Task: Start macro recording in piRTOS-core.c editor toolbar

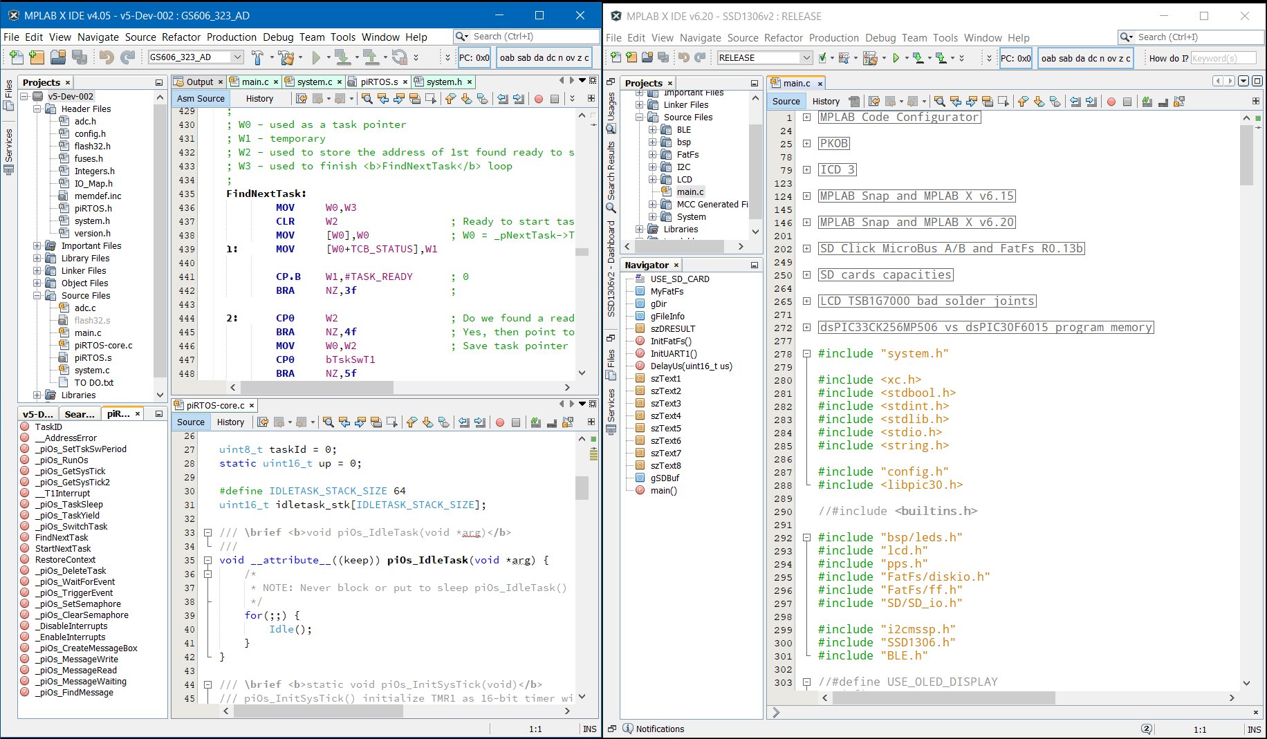Action: (500, 422)
